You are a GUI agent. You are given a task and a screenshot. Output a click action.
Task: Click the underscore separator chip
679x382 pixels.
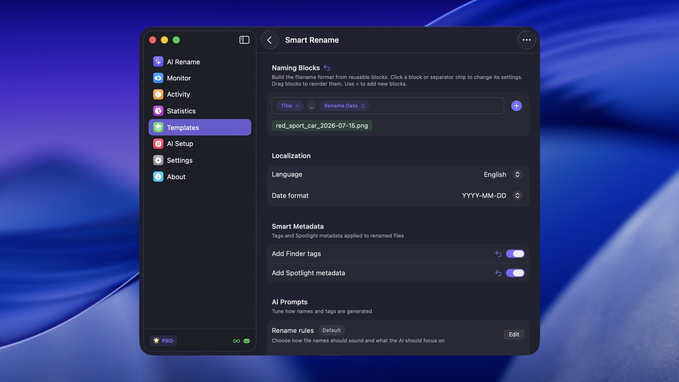tap(311, 106)
